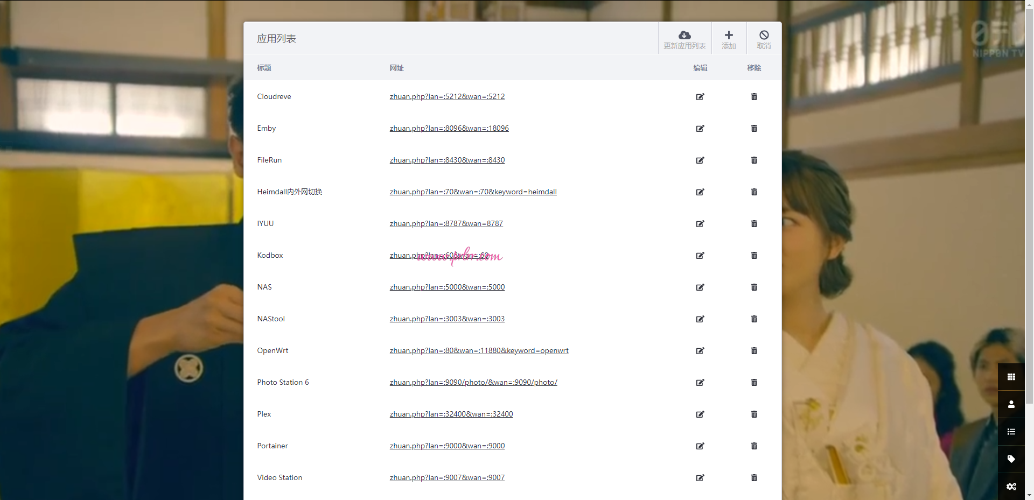Edit the OpenWrt application entry
The image size is (1034, 500).
click(700, 351)
